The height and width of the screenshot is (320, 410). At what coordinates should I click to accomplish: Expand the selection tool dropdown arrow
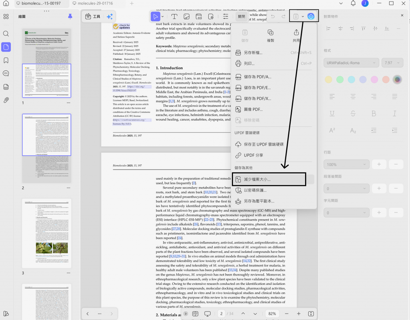(x=163, y=16)
